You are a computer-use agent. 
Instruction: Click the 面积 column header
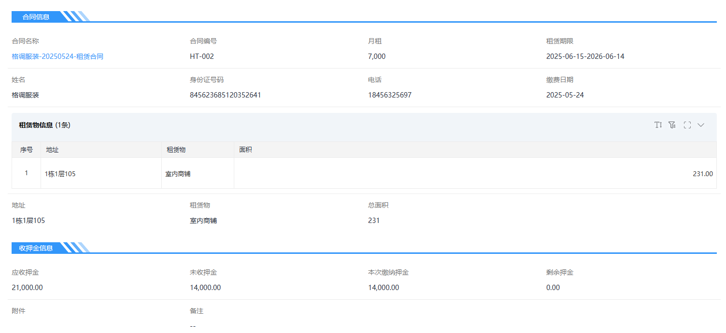pyautogui.click(x=245, y=150)
